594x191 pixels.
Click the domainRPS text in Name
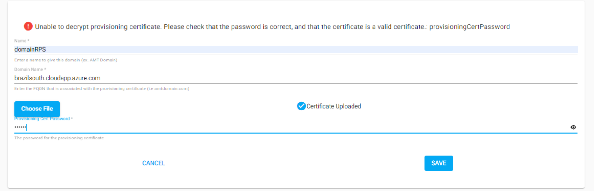tap(30, 49)
